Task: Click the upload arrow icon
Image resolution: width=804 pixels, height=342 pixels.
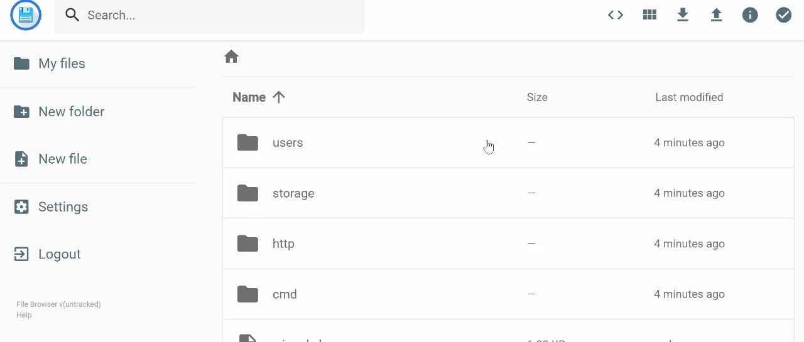Action: [x=716, y=15]
